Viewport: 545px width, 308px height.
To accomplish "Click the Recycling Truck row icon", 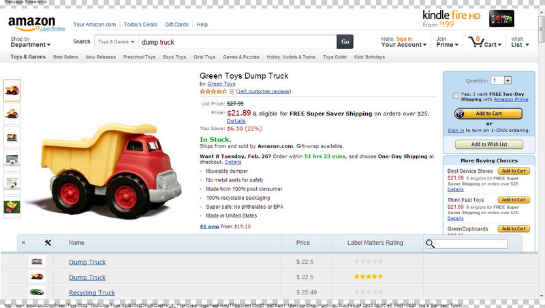I will [37, 292].
